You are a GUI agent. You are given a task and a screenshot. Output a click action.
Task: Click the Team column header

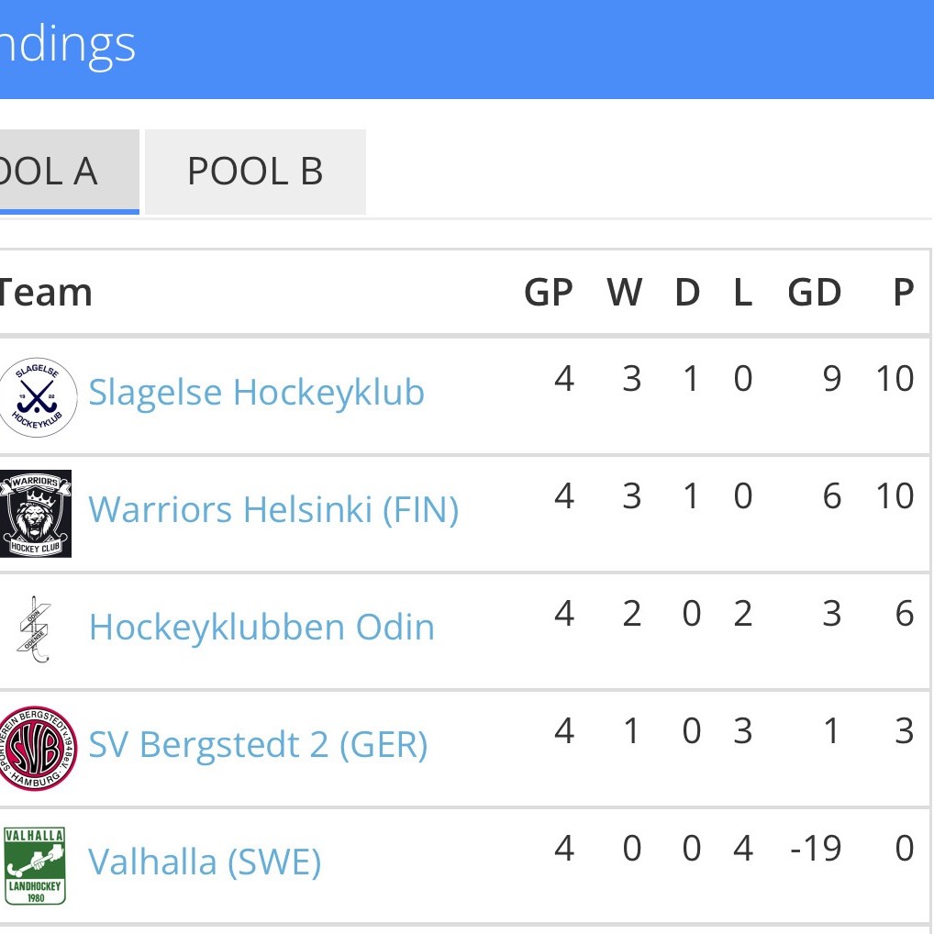[46, 293]
